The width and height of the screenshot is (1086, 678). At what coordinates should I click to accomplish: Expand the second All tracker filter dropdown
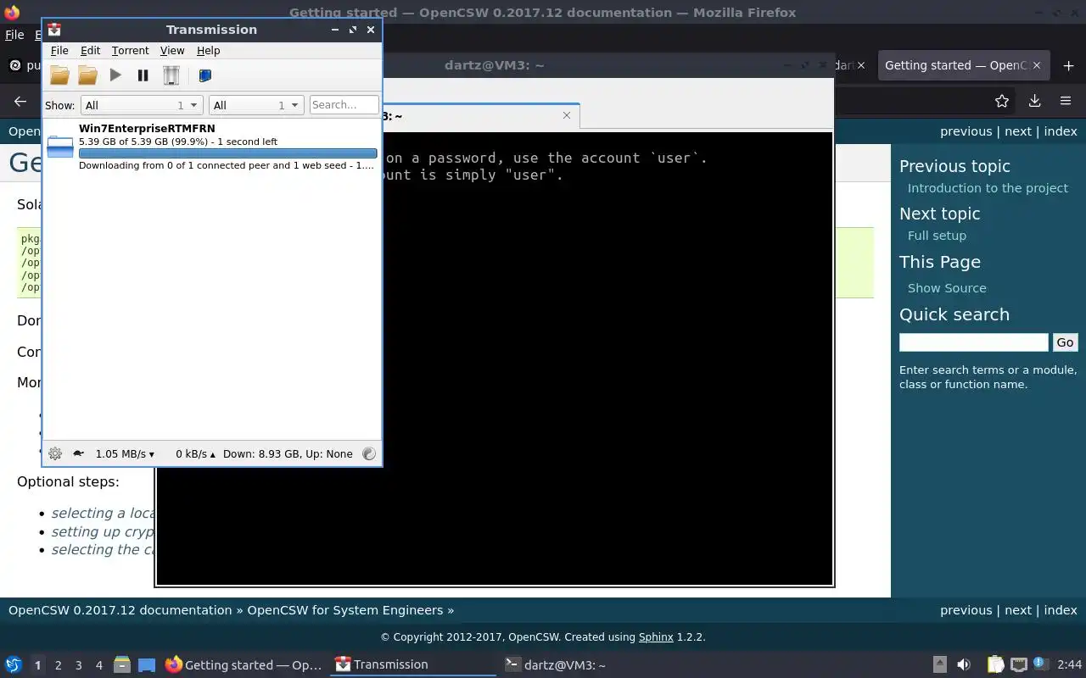256,105
